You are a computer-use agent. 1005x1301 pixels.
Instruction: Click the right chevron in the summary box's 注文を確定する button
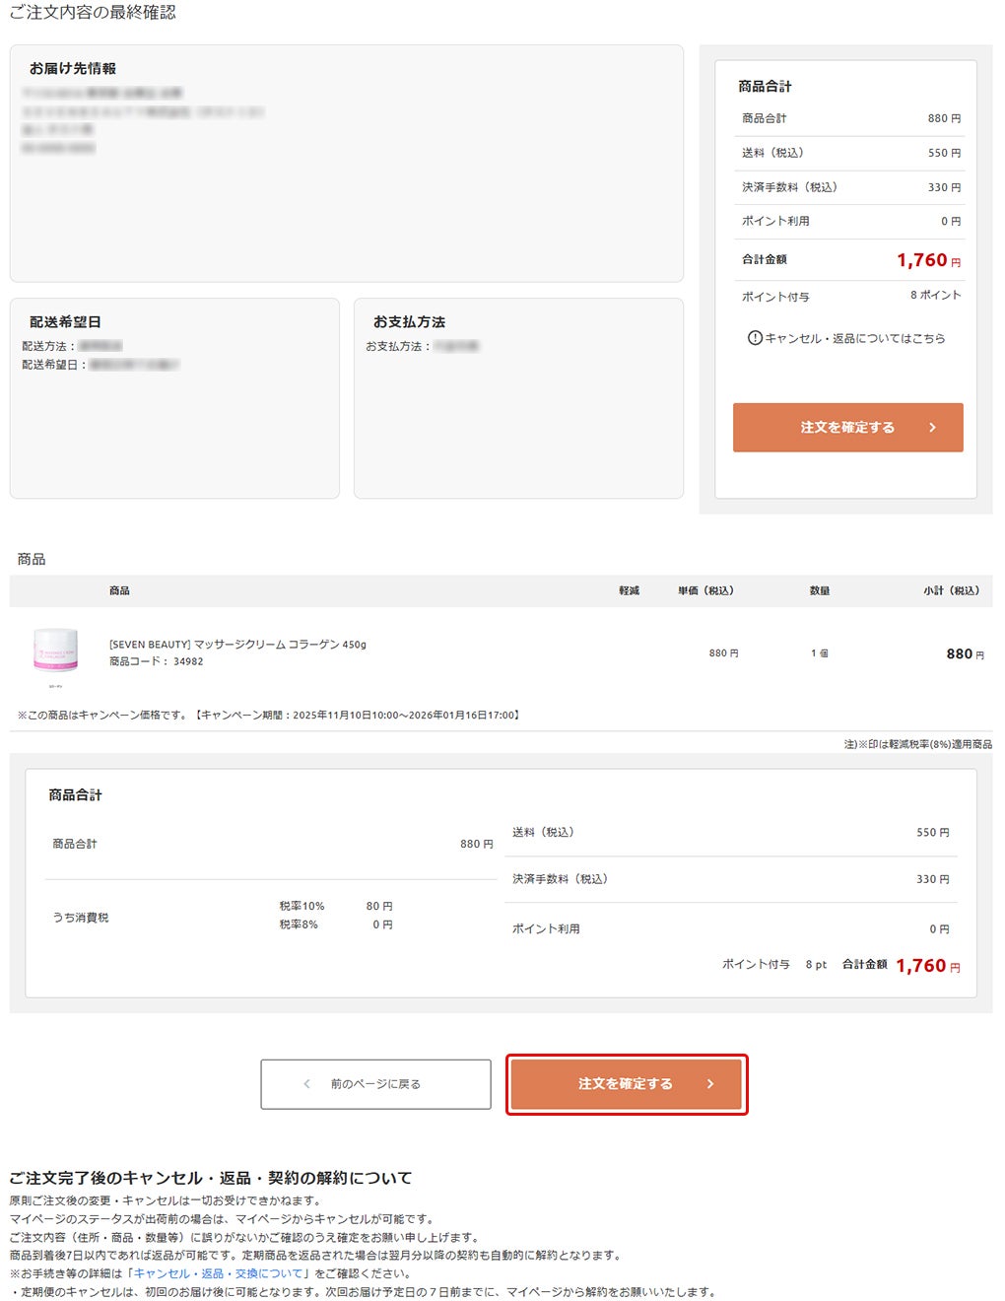(932, 428)
